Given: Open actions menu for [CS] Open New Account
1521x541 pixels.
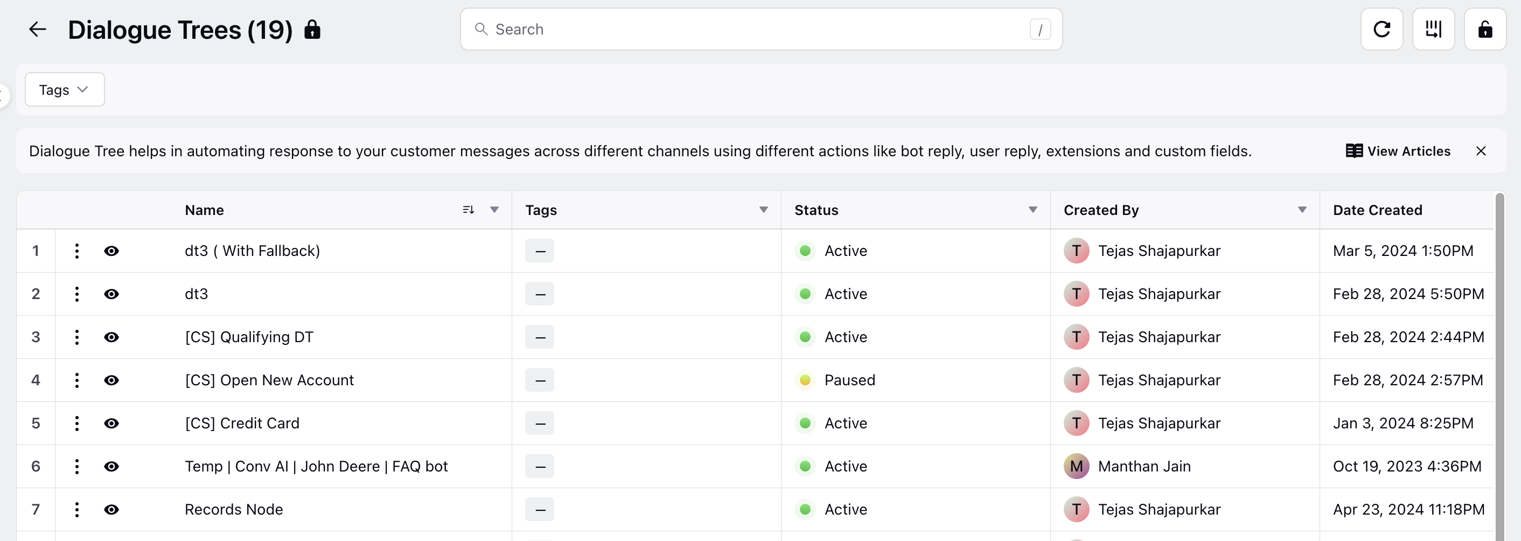Looking at the screenshot, I should click(77, 380).
